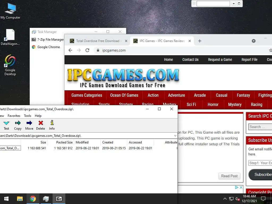Click the desktop search bar text box
This screenshot has height=204, width=272.
(x=213, y=3)
